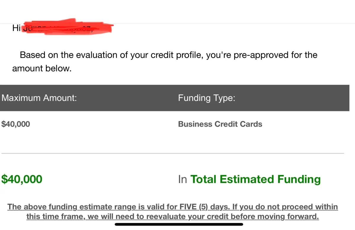
Task: Select the "Maximum Amount:" column header
Action: tap(39, 98)
